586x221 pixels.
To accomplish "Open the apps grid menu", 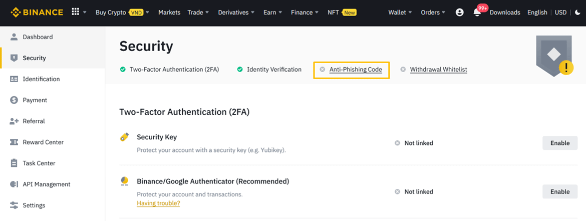I will (76, 12).
